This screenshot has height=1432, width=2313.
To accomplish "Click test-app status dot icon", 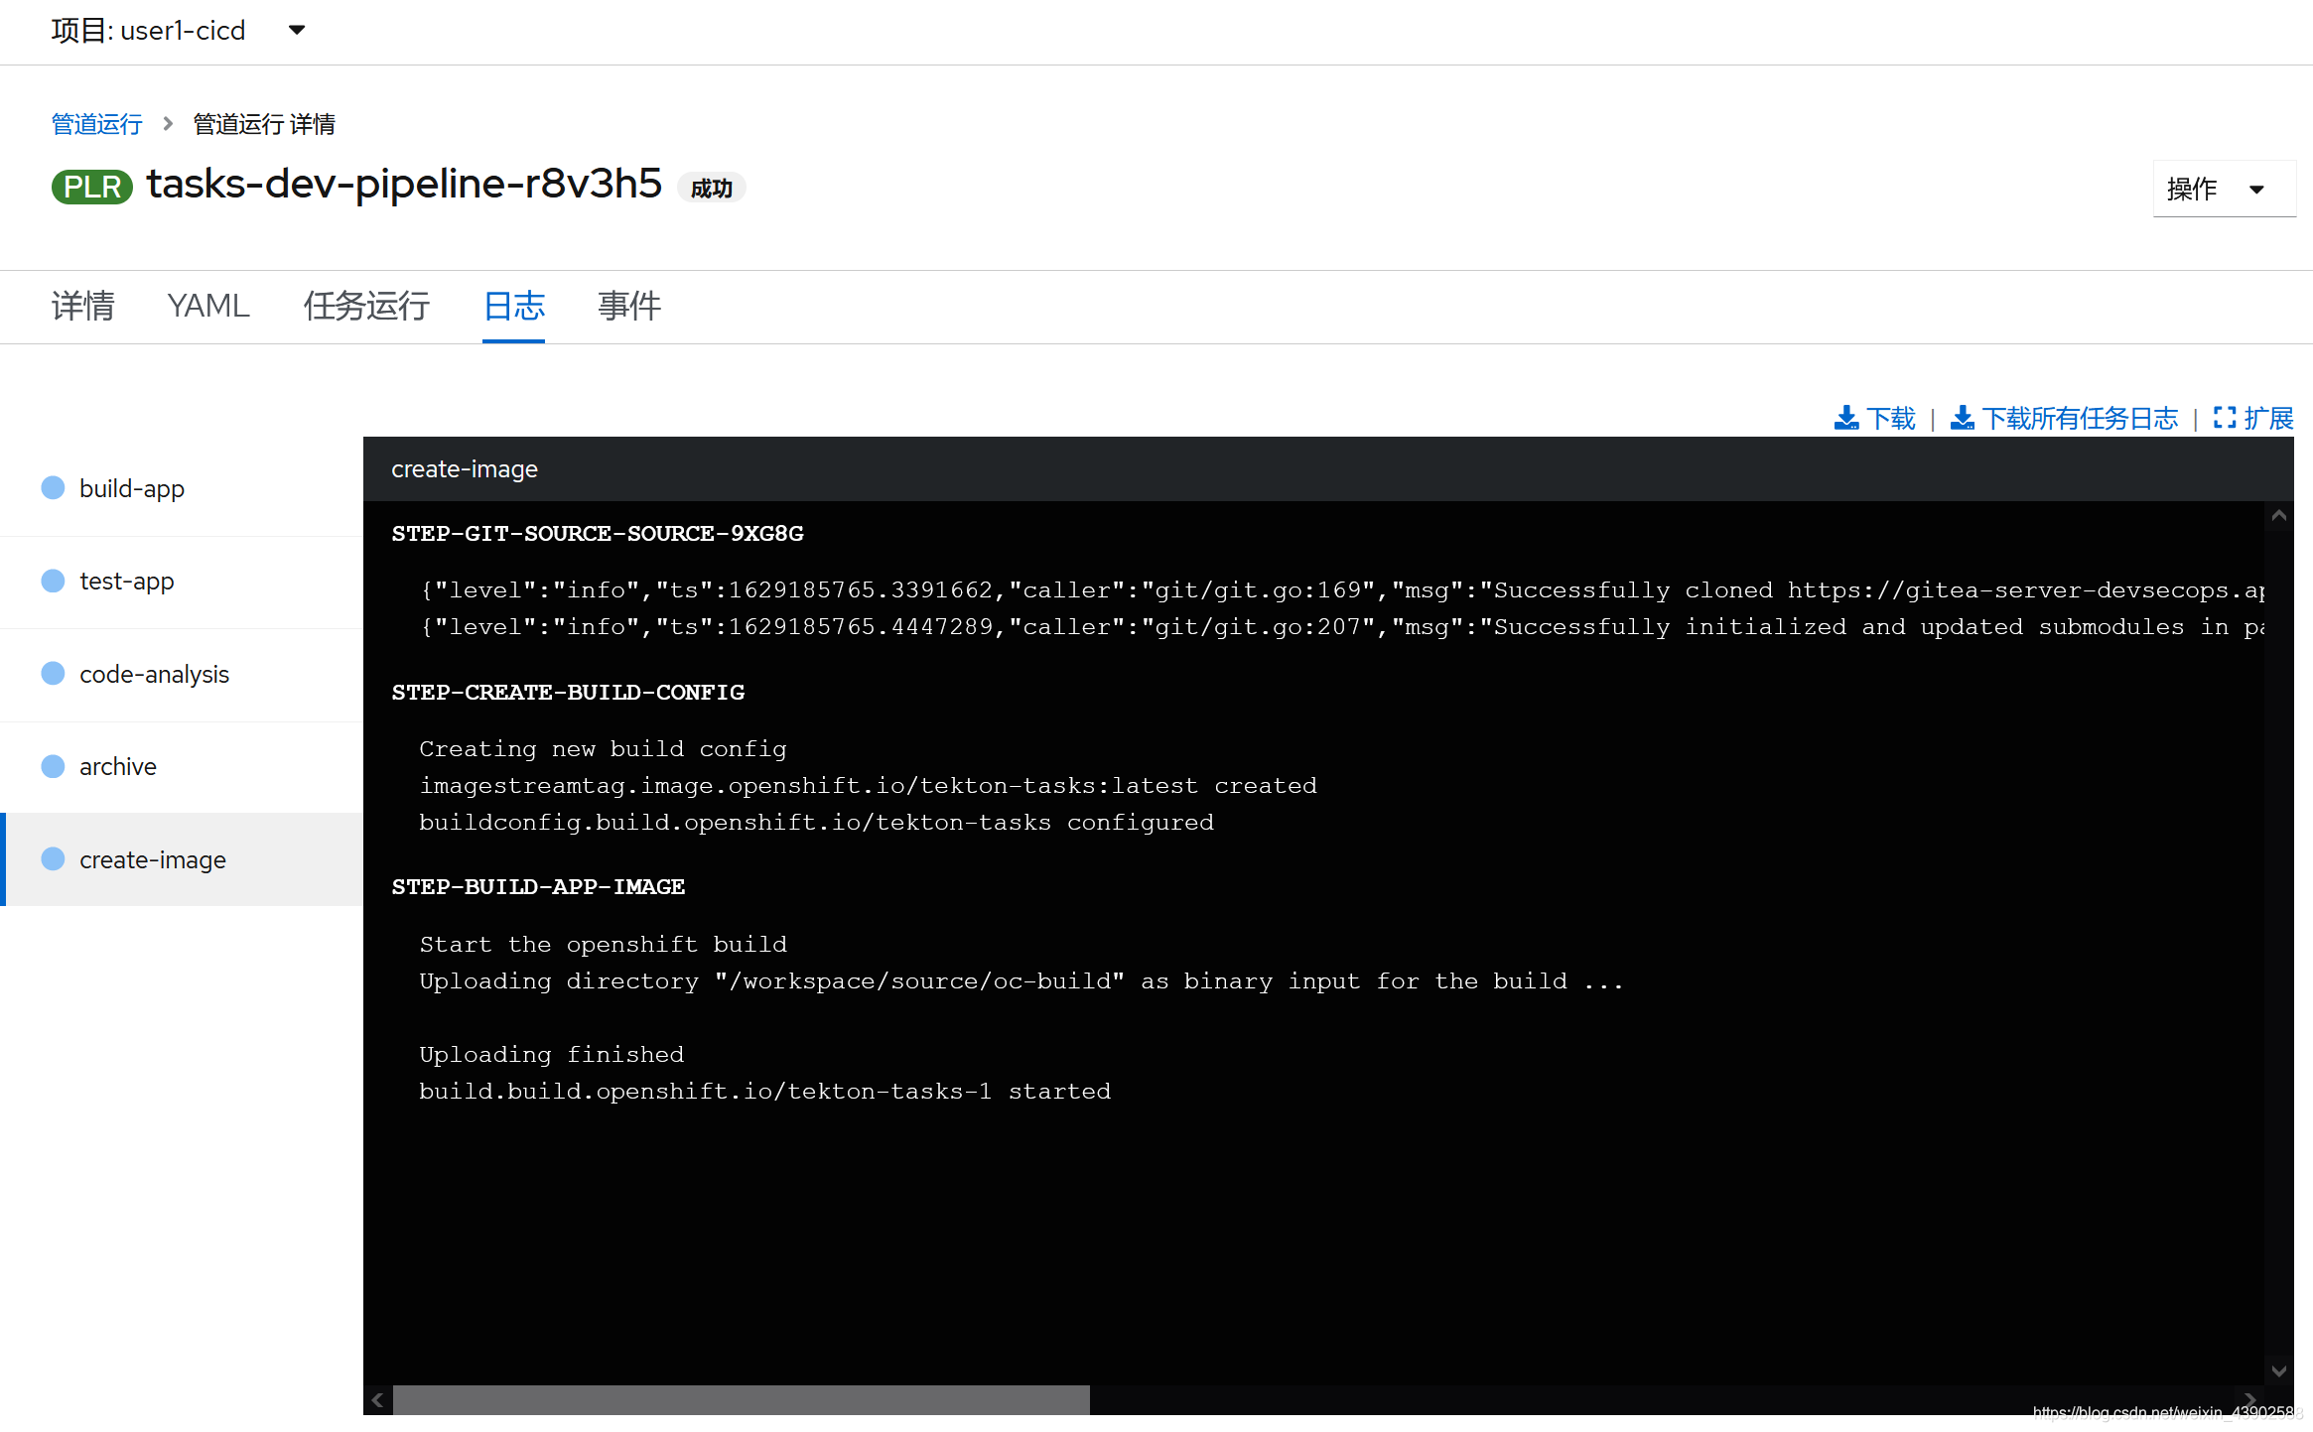I will (x=53, y=581).
